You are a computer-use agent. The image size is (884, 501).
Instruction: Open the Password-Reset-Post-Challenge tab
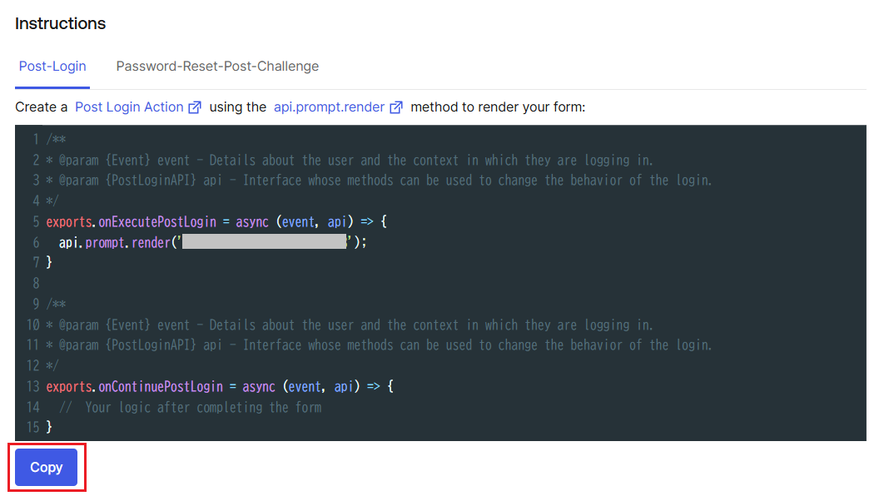[217, 67]
